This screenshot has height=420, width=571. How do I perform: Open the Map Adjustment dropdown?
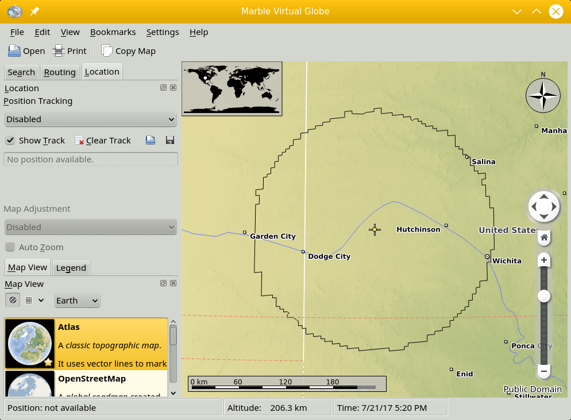click(x=91, y=227)
